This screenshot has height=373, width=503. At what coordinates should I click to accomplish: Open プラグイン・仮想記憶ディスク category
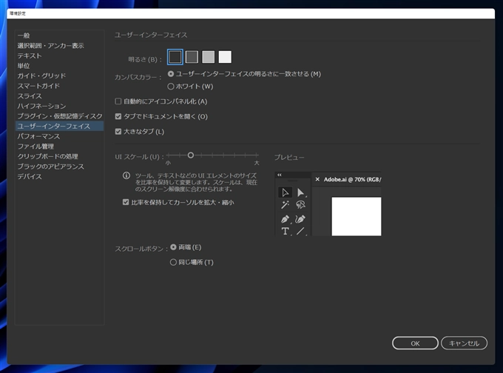pos(60,116)
